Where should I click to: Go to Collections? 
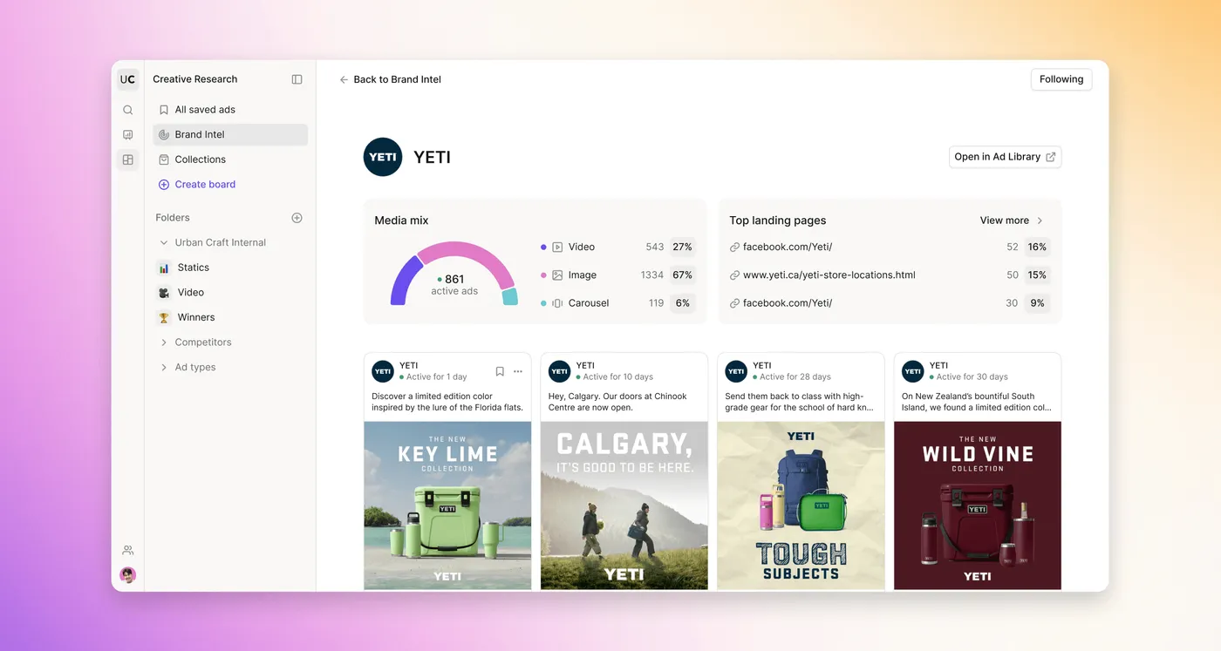click(230, 159)
